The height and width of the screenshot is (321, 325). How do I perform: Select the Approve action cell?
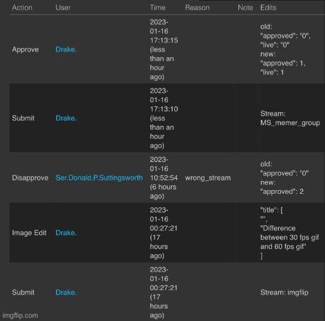(26, 49)
